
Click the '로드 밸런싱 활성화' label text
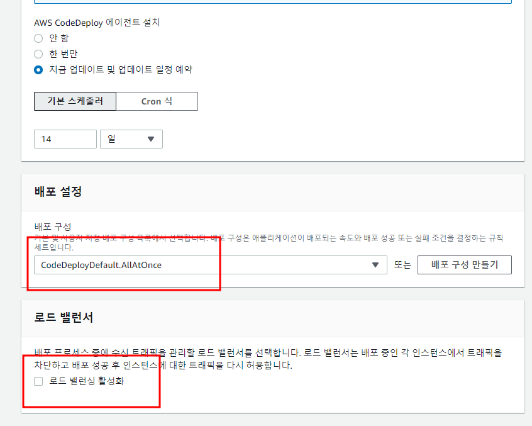coord(87,381)
